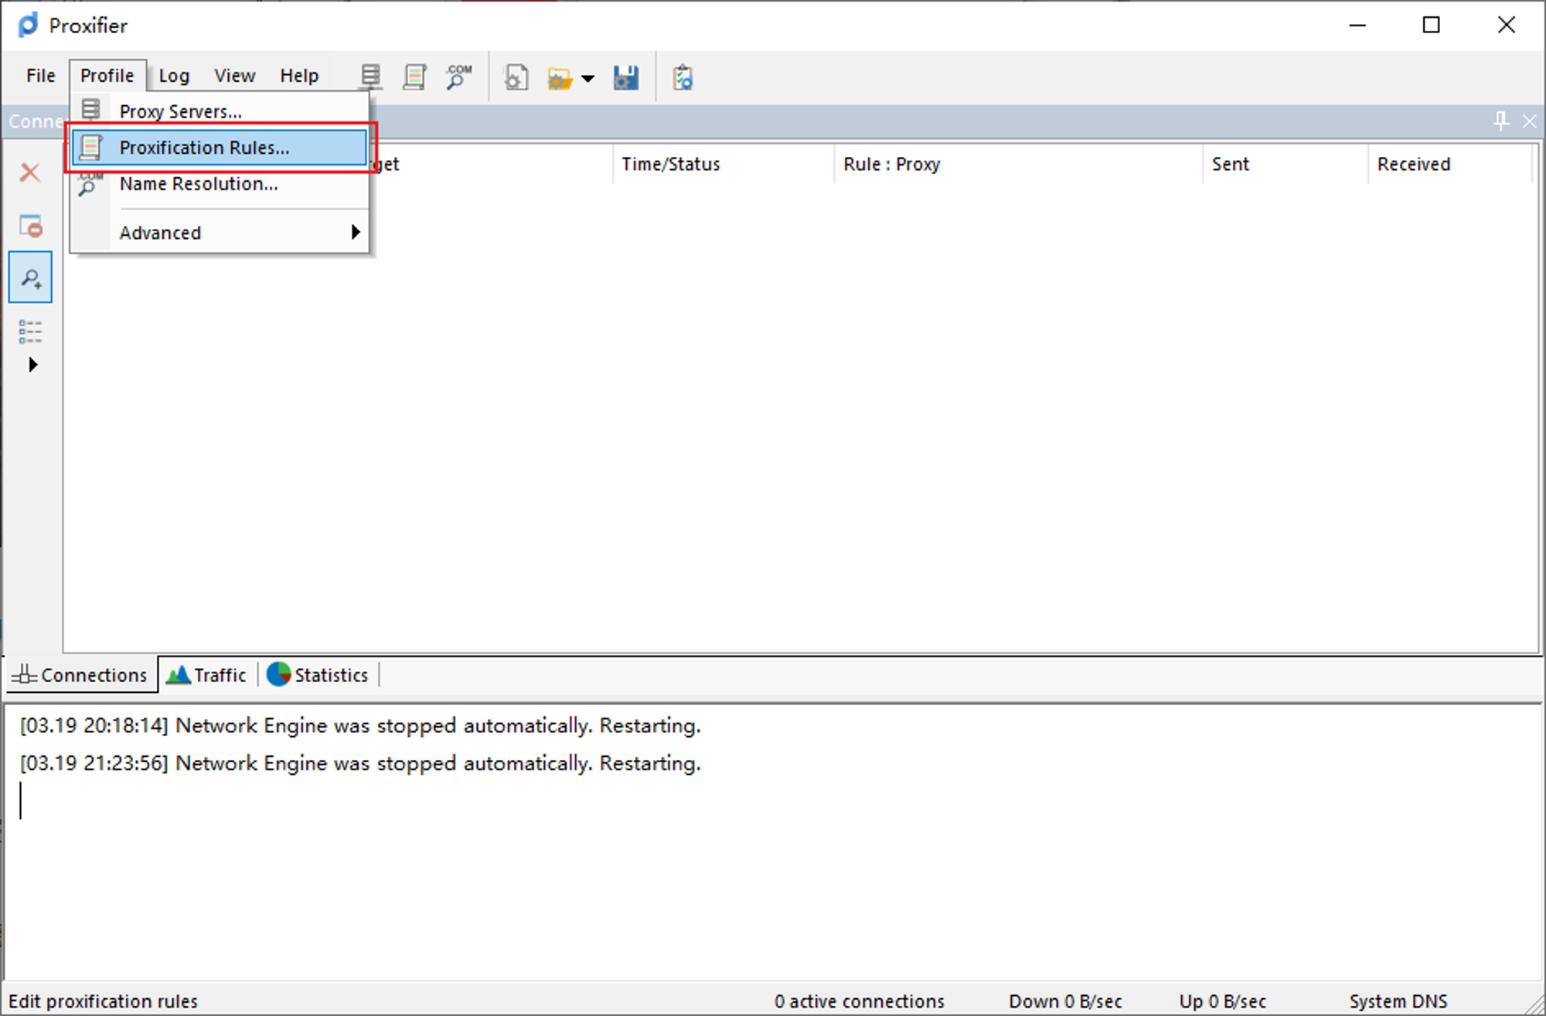Click the red X sidebar icon
Viewport: 1546px width, 1016px height.
30,172
